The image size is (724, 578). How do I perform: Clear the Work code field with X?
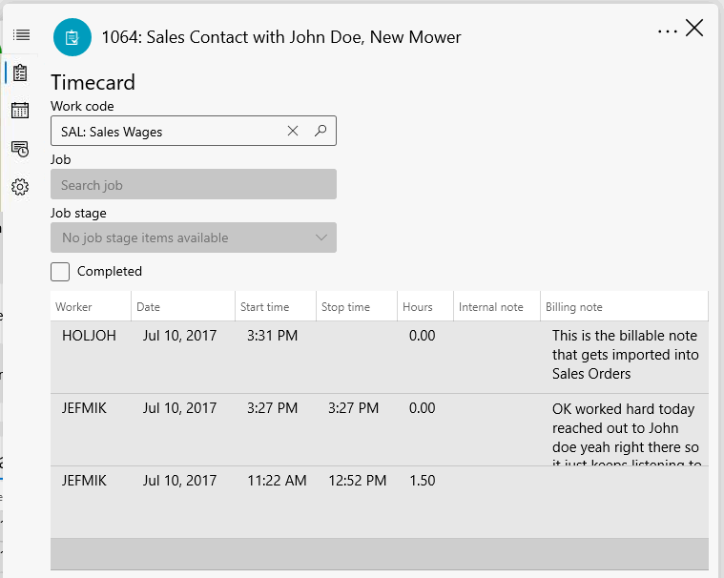(x=293, y=132)
